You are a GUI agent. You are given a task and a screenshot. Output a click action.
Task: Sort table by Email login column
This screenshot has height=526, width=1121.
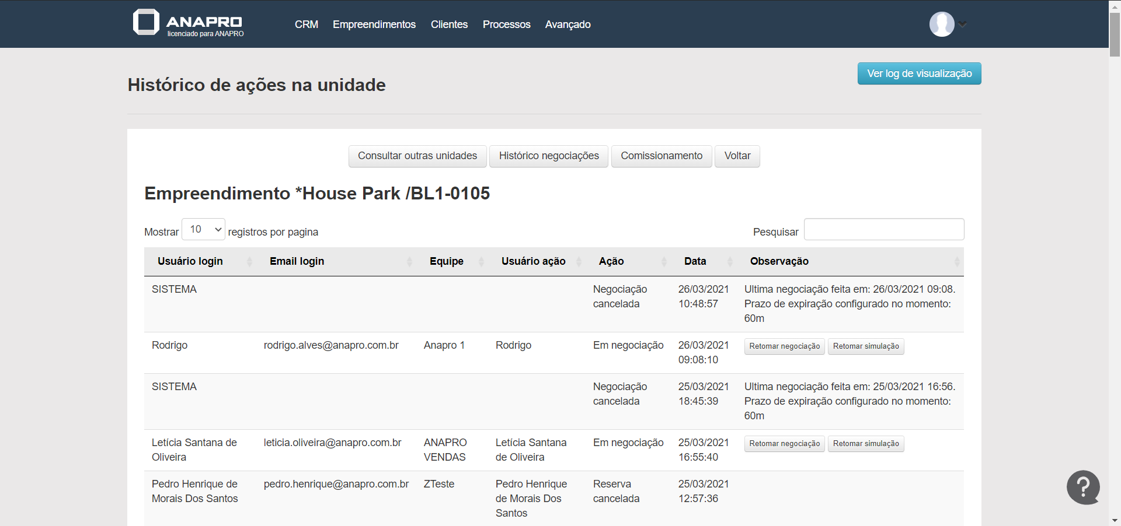(297, 261)
